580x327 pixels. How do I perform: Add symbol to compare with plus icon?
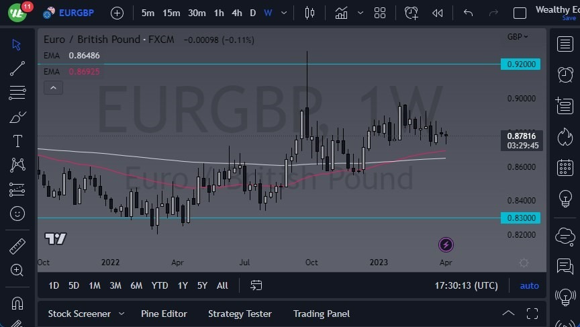(117, 13)
